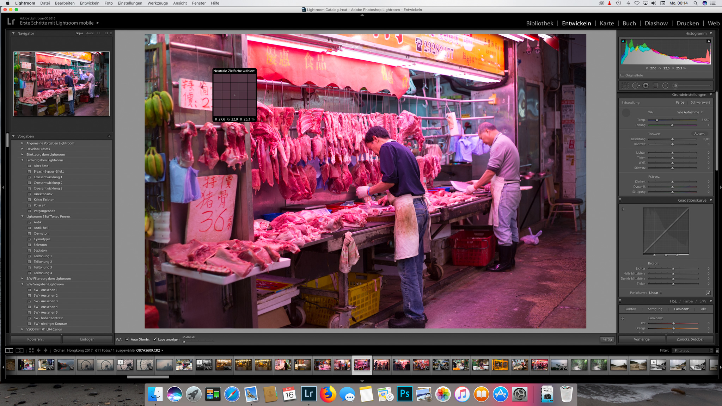This screenshot has height=406, width=722.
Task: Pick the Radial Filter tool
Action: [665, 86]
